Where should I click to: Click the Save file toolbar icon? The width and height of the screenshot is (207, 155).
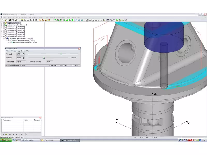(10, 20)
